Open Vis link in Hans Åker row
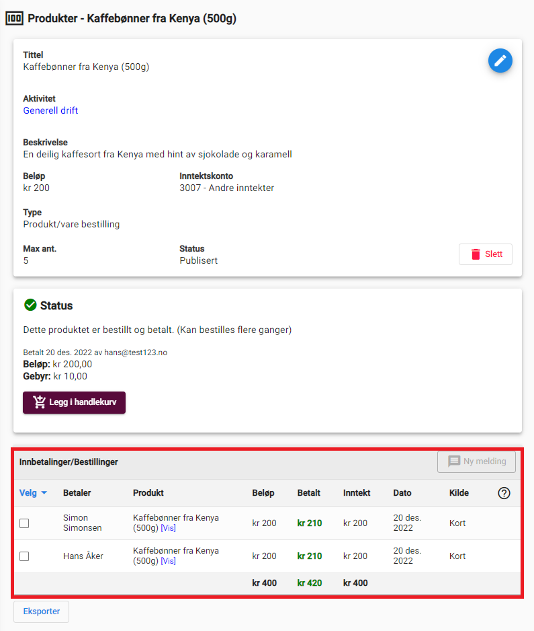The height and width of the screenshot is (631, 534). click(x=169, y=560)
